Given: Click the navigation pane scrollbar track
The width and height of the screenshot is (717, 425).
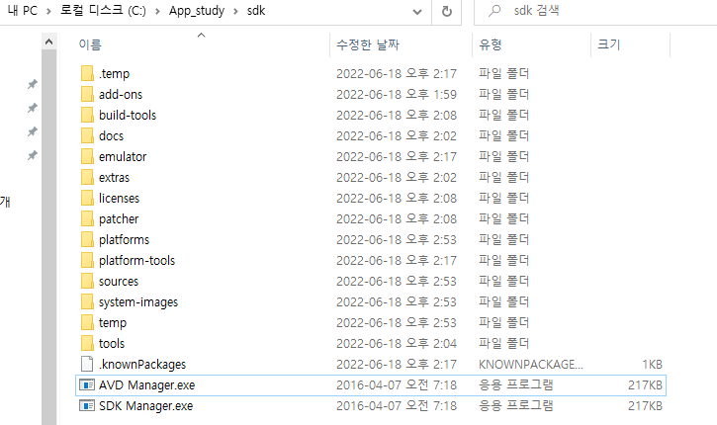Looking at the screenshot, I should click(48, 237).
